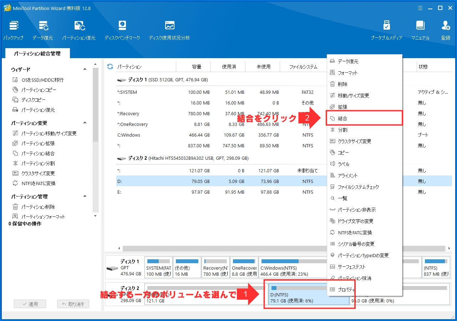Select ラベル in the context menu
This screenshot has height=321, width=457.
coord(365,164)
